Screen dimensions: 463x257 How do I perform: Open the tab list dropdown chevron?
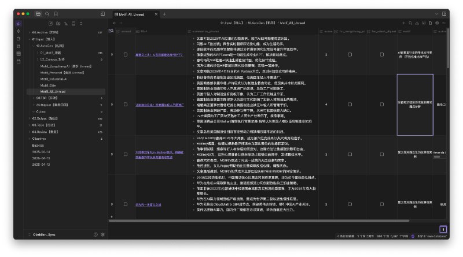(436, 14)
